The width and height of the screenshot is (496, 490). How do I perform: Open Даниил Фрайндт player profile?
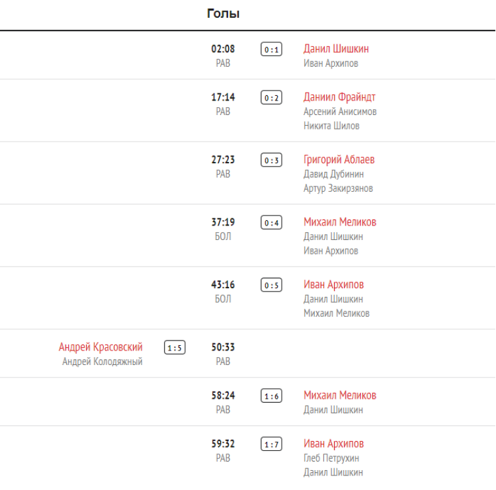coord(339,97)
